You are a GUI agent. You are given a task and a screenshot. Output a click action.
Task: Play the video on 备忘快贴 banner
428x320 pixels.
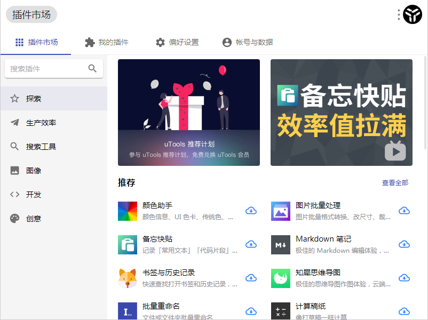coord(395,151)
